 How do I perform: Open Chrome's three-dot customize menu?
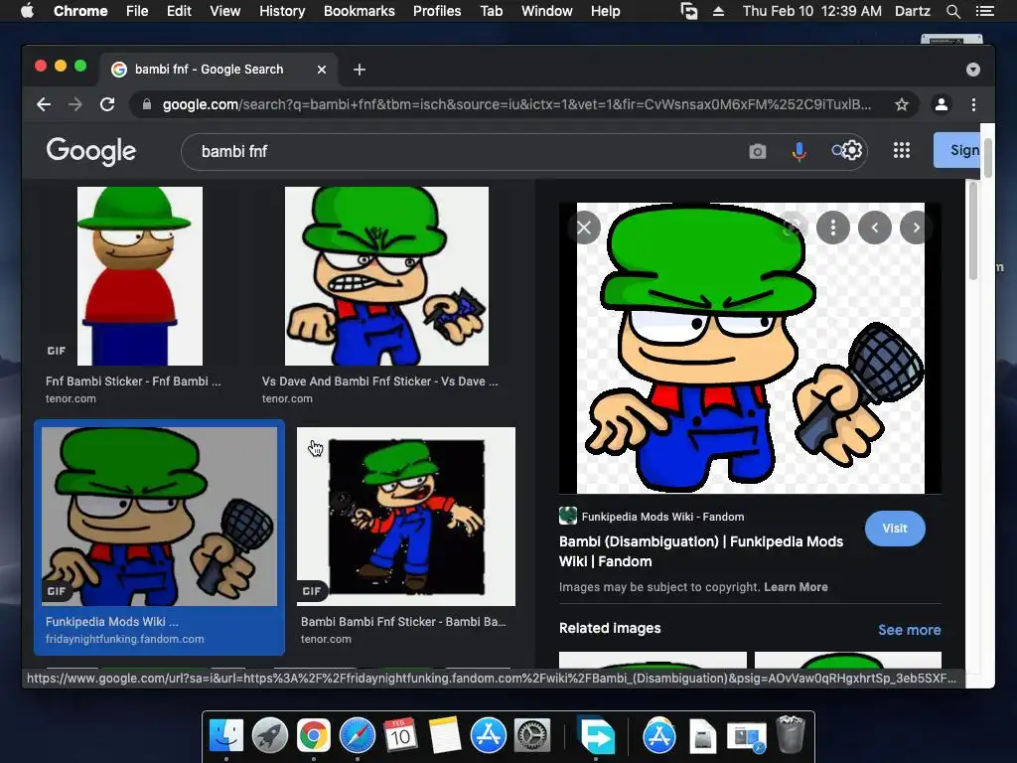coord(973,104)
